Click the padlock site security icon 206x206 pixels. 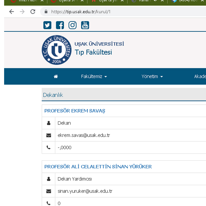pos(46,12)
